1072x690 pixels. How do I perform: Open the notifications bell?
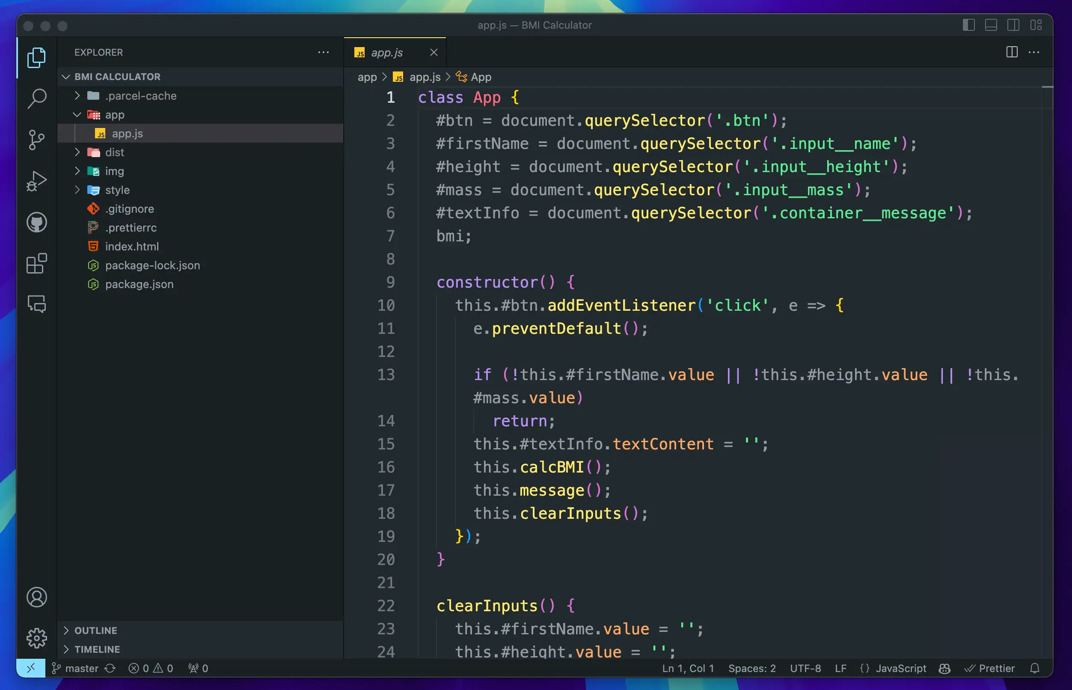click(x=1035, y=668)
